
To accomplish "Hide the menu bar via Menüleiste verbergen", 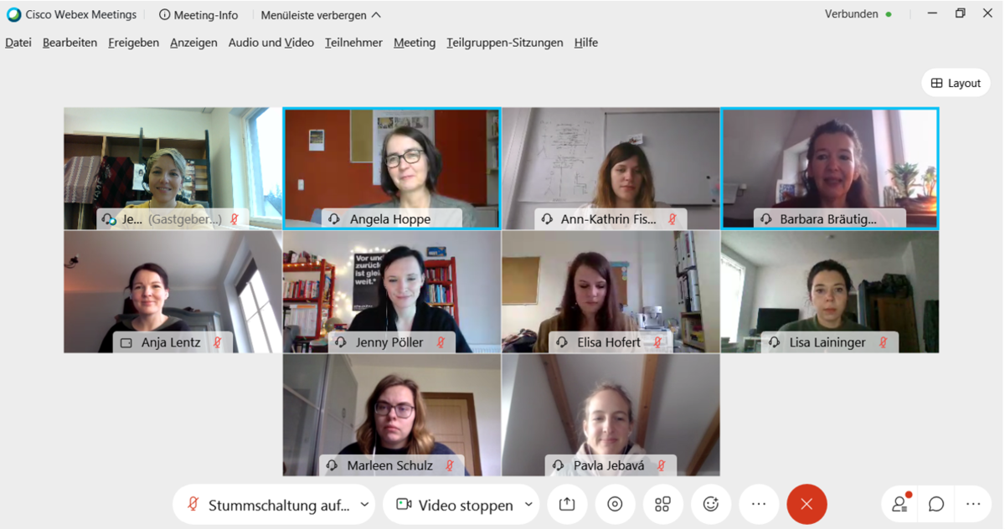I will pyautogui.click(x=321, y=15).
